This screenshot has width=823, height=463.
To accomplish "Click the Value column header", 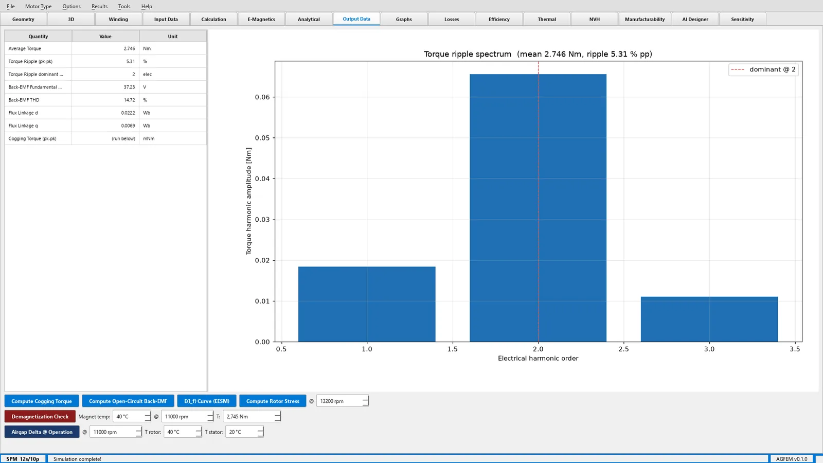I will 105,37.
